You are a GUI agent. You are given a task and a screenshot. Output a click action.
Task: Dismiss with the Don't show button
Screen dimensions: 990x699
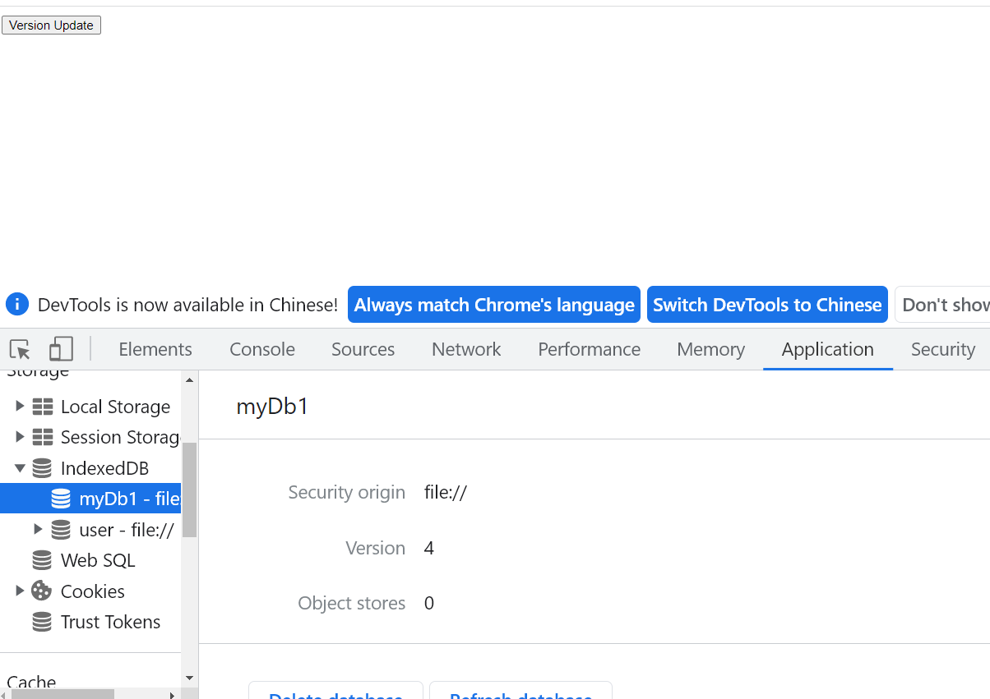943,305
